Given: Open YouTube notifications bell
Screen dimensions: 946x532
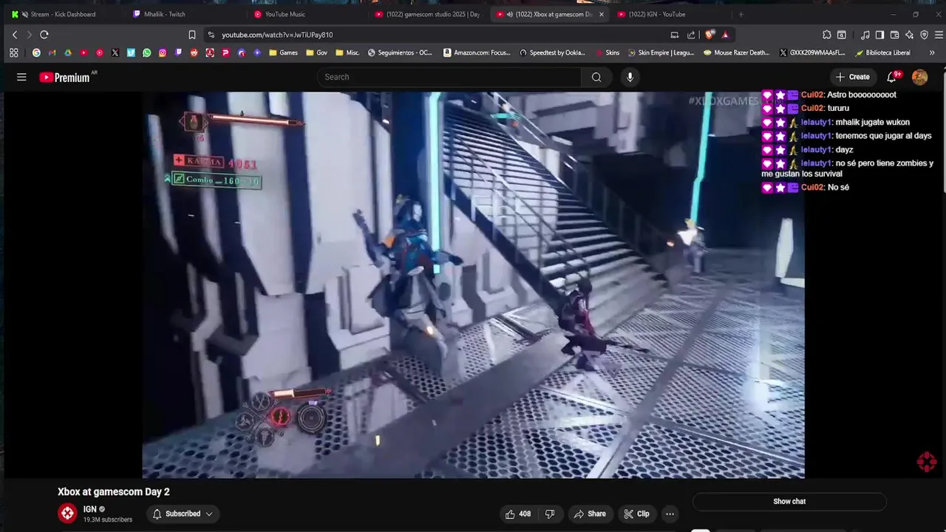Looking at the screenshot, I should tap(892, 77).
